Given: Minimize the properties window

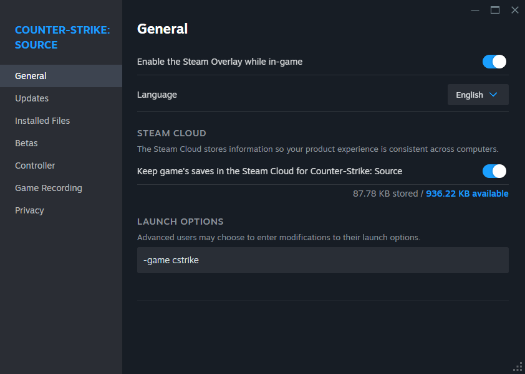Looking at the screenshot, I should [474, 11].
